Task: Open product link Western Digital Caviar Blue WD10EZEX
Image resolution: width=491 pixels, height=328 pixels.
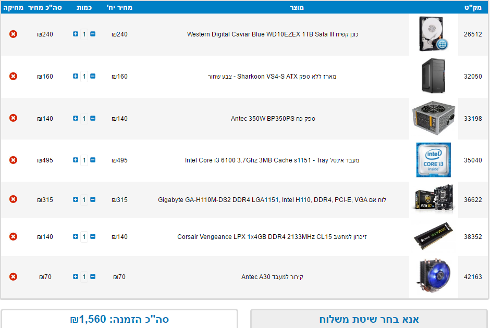Action: click(273, 34)
